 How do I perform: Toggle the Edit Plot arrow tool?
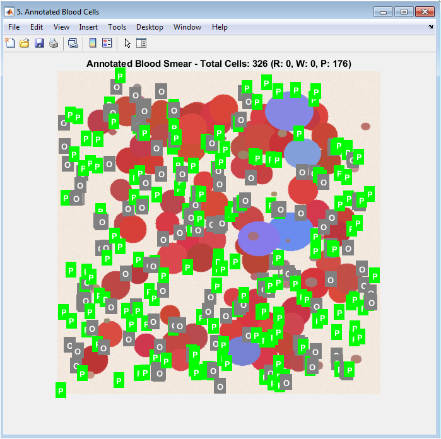point(127,43)
